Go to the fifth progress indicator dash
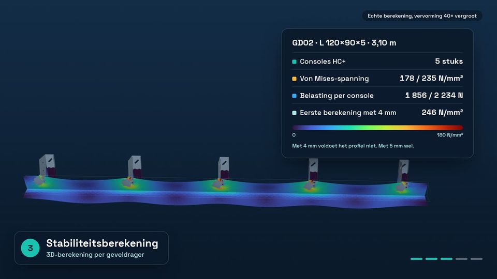This screenshot has height=279, width=497. point(476,259)
